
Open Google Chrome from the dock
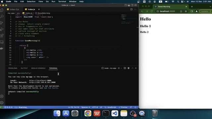(88, 113)
